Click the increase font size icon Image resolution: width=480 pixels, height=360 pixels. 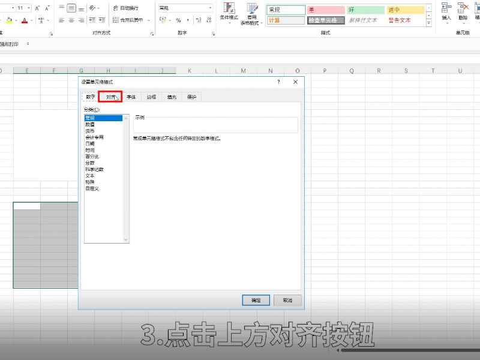tap(38, 8)
